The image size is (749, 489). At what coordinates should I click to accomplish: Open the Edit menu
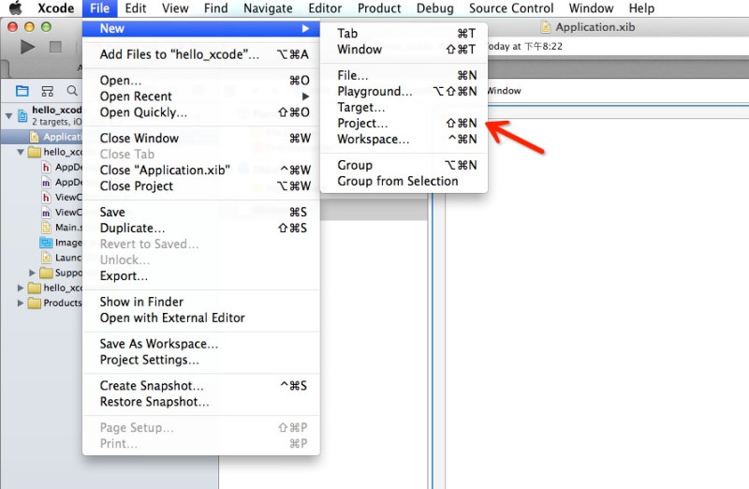[136, 8]
